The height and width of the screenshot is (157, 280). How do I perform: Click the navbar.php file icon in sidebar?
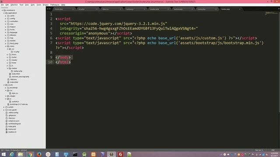pyautogui.click(x=12, y=71)
